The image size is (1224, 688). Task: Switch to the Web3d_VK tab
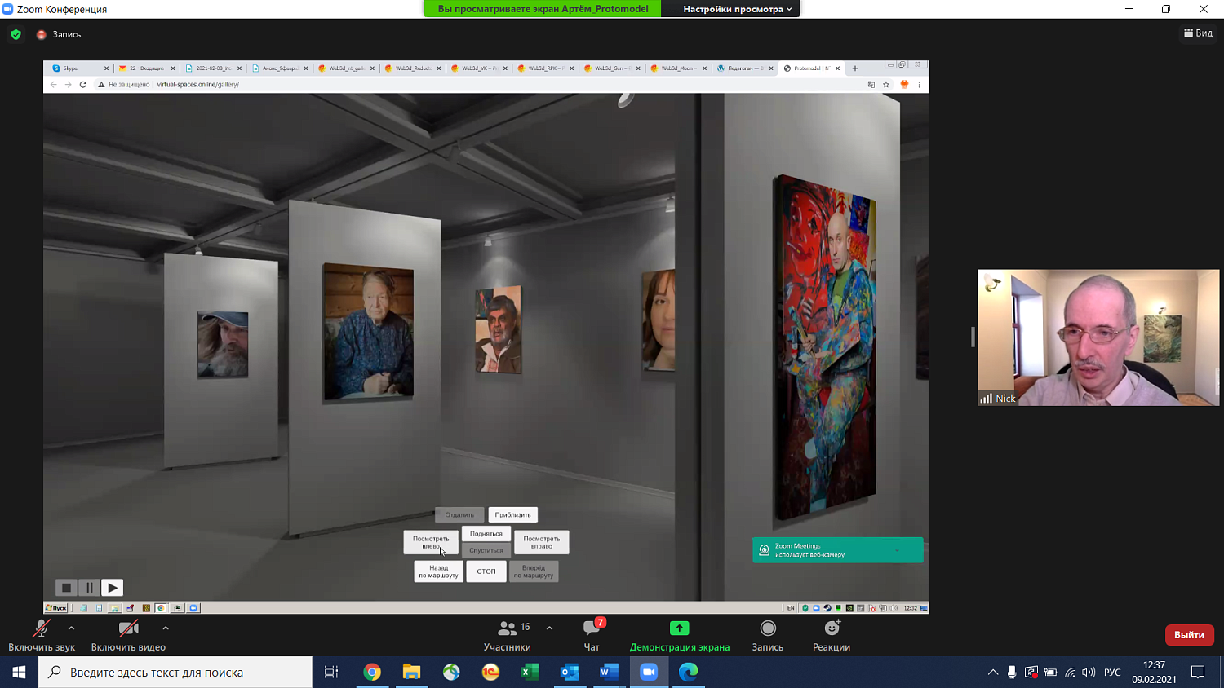479,68
